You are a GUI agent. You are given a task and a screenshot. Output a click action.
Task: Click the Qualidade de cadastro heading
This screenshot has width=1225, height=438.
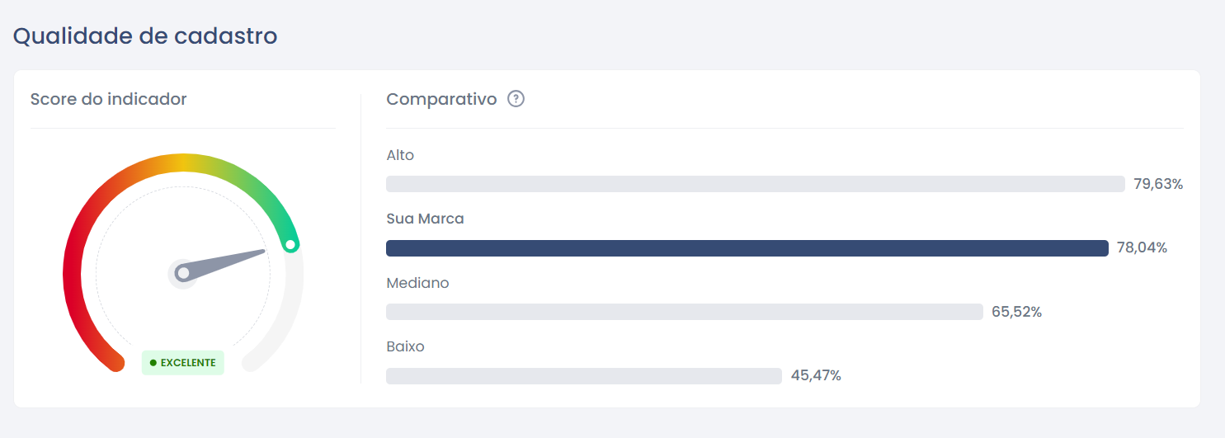tap(145, 36)
